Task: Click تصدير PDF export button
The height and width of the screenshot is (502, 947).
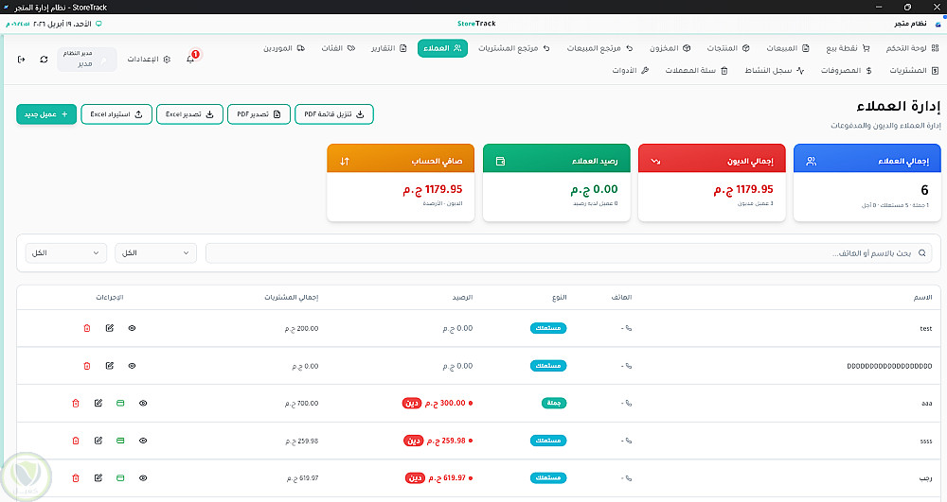Action: click(259, 114)
